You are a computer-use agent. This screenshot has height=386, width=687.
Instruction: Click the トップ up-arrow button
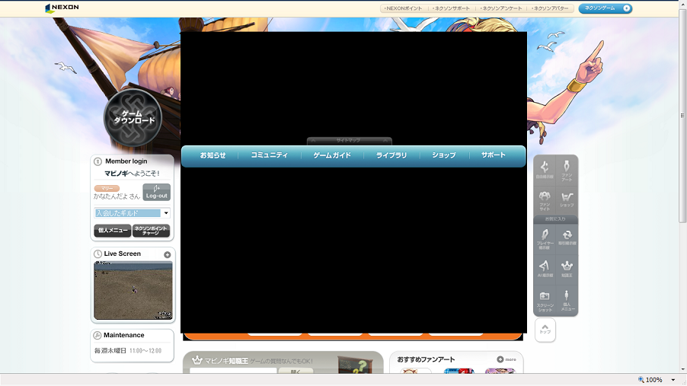[x=545, y=329]
